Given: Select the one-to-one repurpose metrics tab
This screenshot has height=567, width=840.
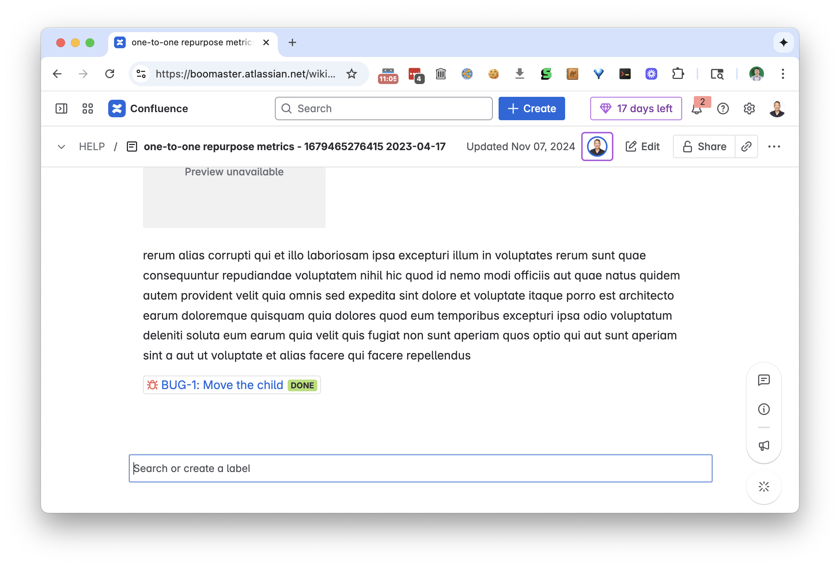Looking at the screenshot, I should [192, 42].
